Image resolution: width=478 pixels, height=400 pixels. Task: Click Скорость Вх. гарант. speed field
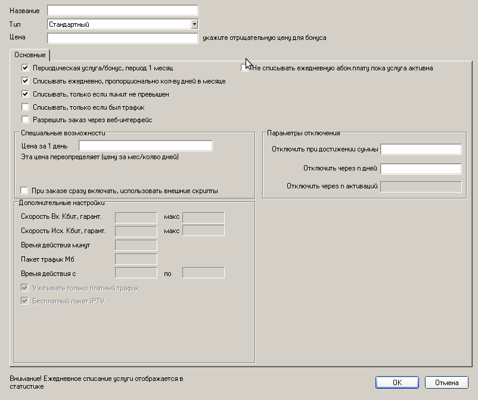135,218
